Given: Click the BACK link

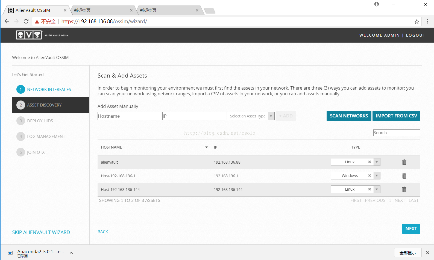Looking at the screenshot, I should coord(103,232).
